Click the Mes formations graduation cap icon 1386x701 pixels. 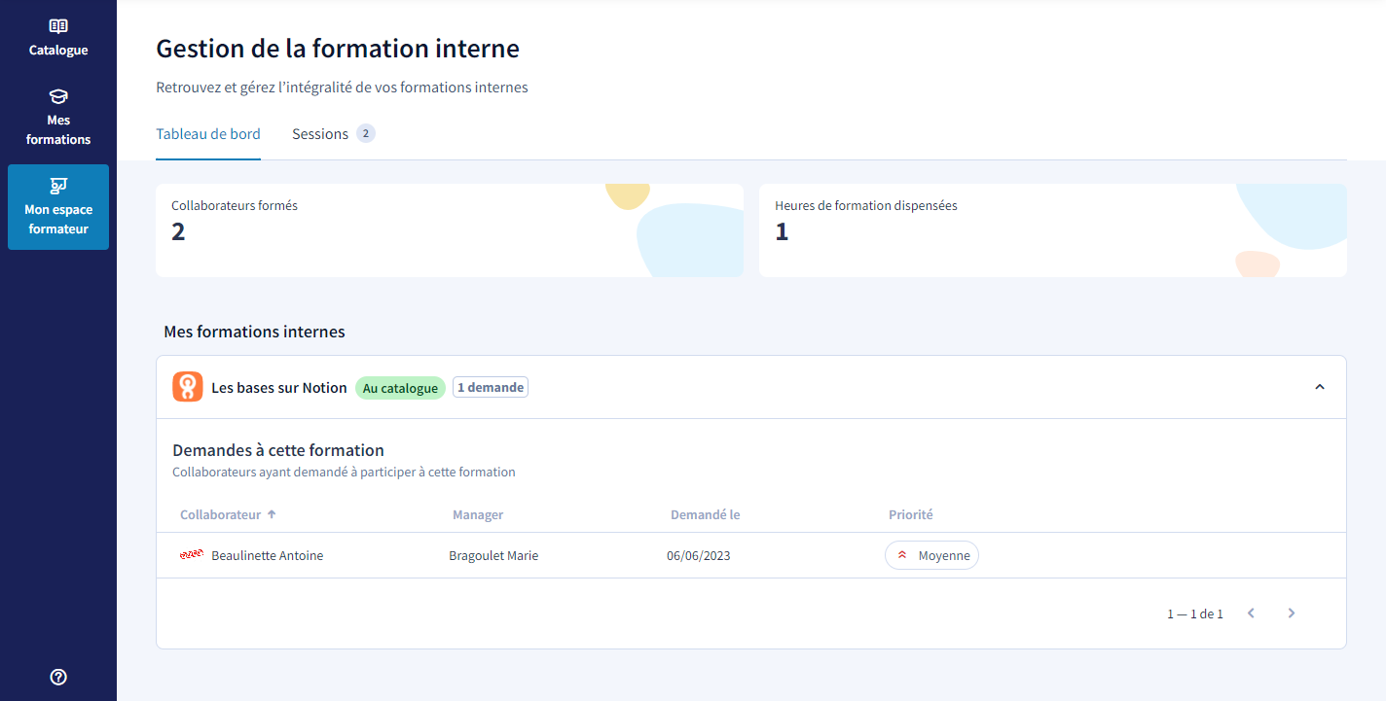(x=58, y=96)
